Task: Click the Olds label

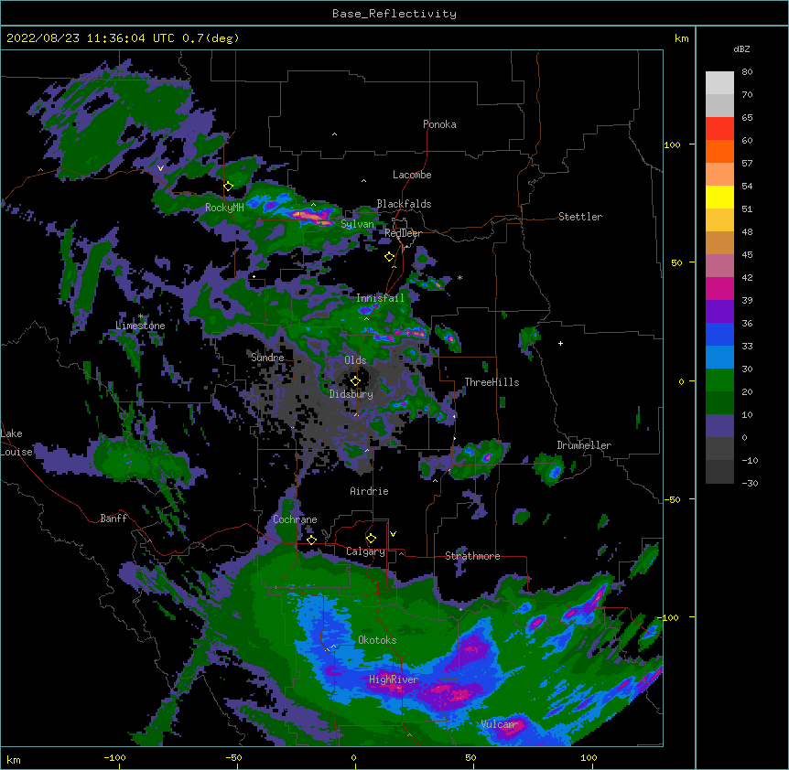Action: tap(355, 360)
